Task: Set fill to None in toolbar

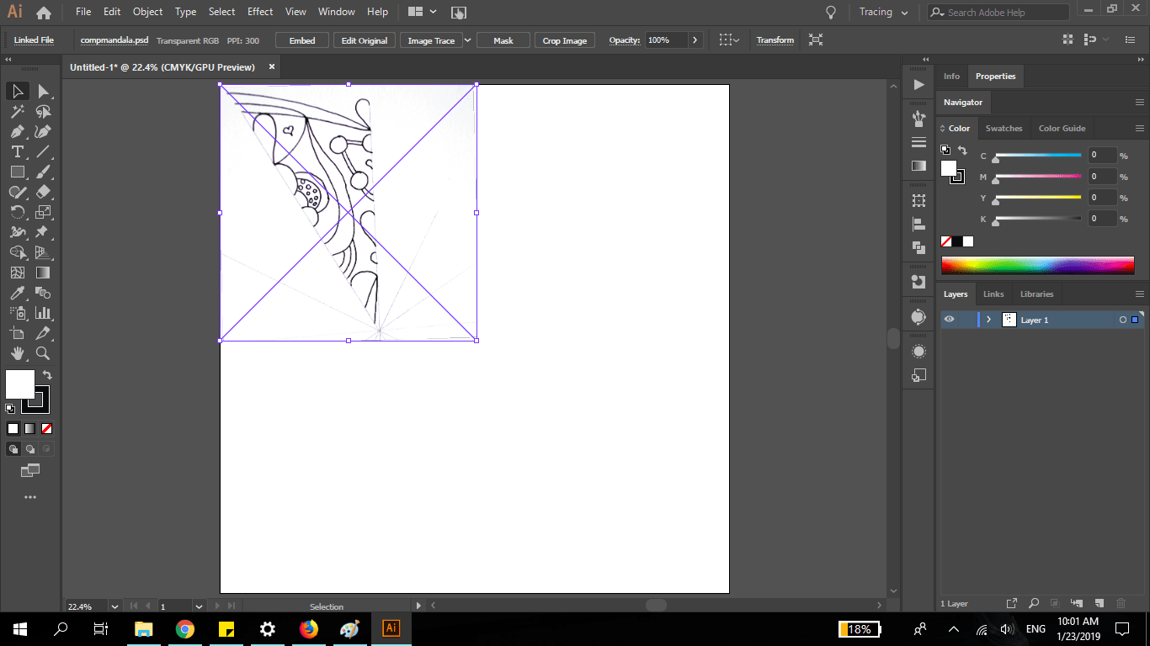Action: click(x=47, y=428)
